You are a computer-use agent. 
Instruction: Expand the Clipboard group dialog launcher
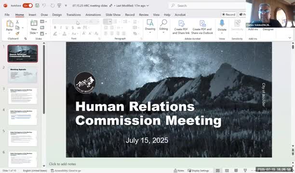coord(26,38)
